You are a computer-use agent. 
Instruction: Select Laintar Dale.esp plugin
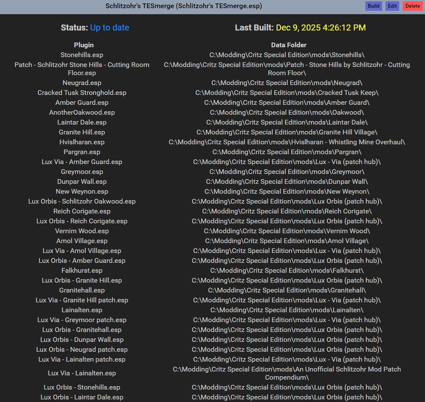(82, 122)
